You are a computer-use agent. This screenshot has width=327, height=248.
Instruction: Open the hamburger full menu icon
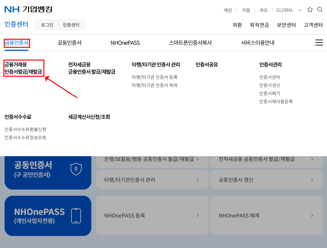tap(319, 43)
